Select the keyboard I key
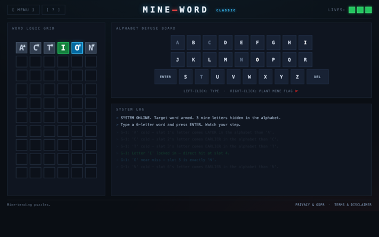The image size is (379, 237). click(x=306, y=42)
